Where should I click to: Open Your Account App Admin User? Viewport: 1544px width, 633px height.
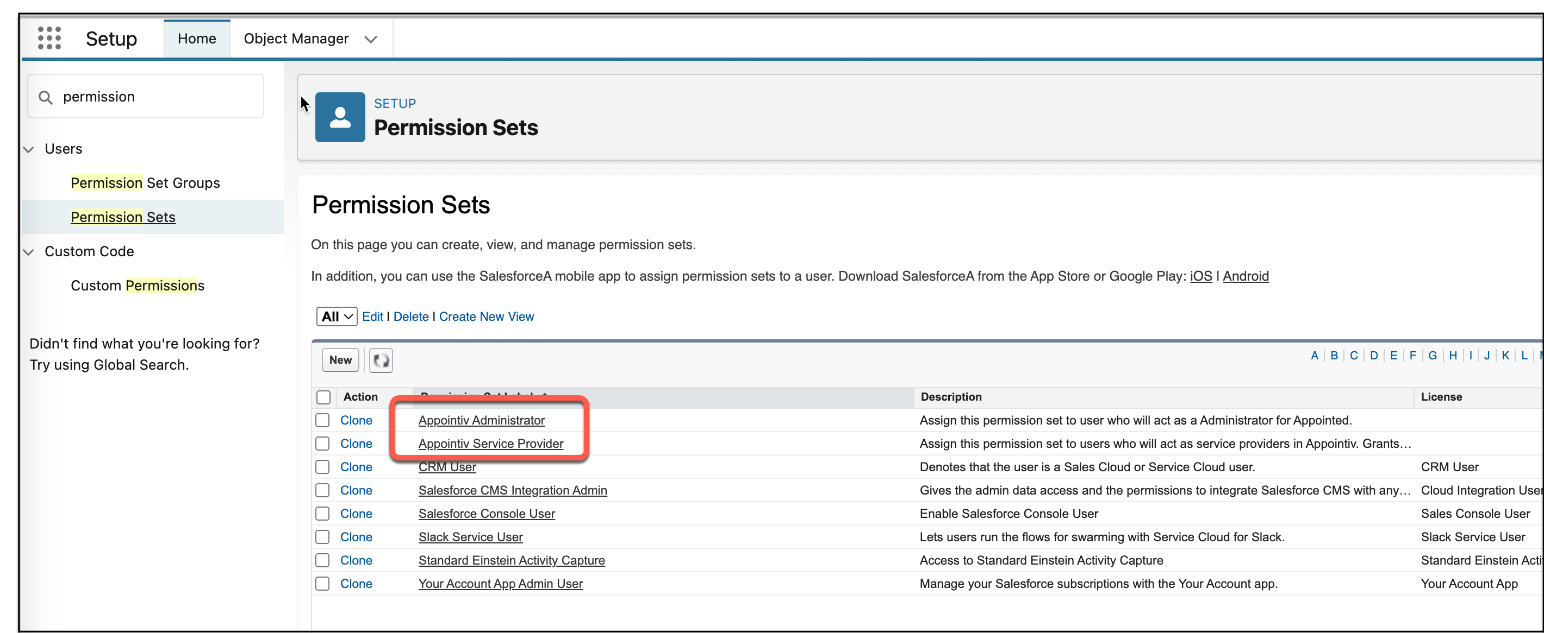tap(501, 584)
